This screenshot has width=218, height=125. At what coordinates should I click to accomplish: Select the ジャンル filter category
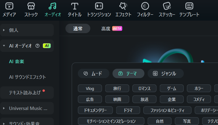tap(165, 73)
